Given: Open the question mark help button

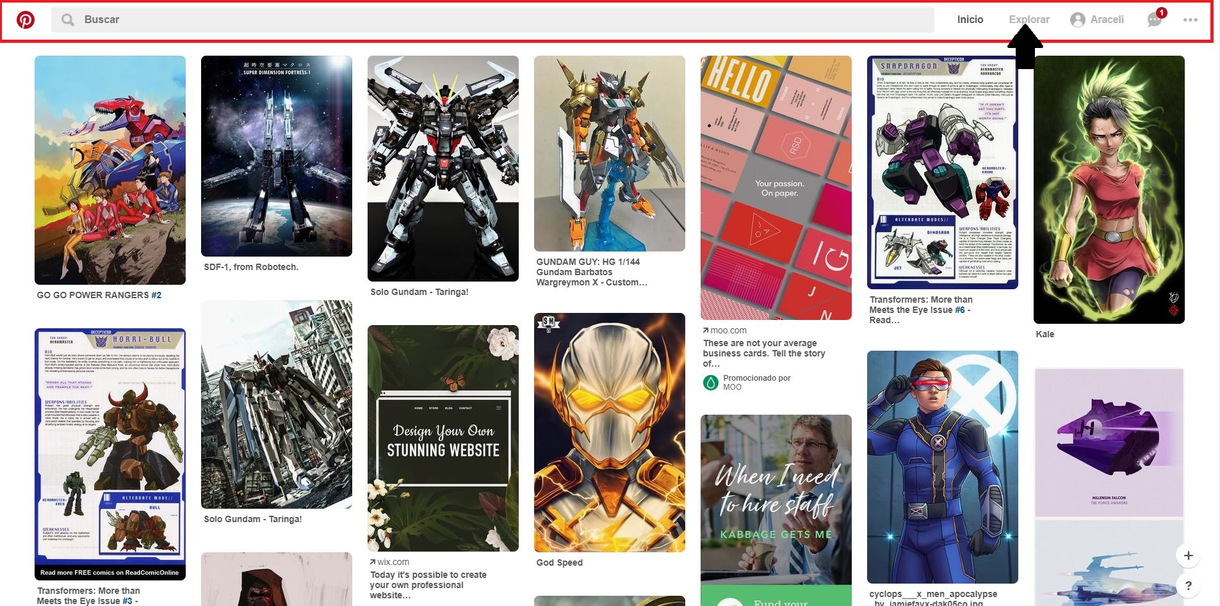Looking at the screenshot, I should coord(1188,585).
